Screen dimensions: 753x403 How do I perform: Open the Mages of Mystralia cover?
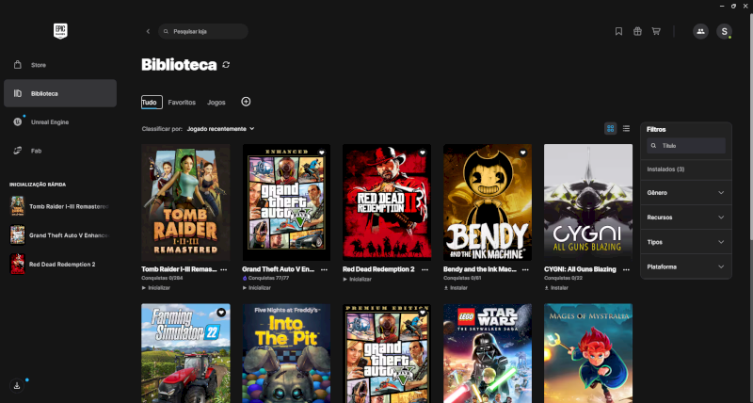[588, 353]
